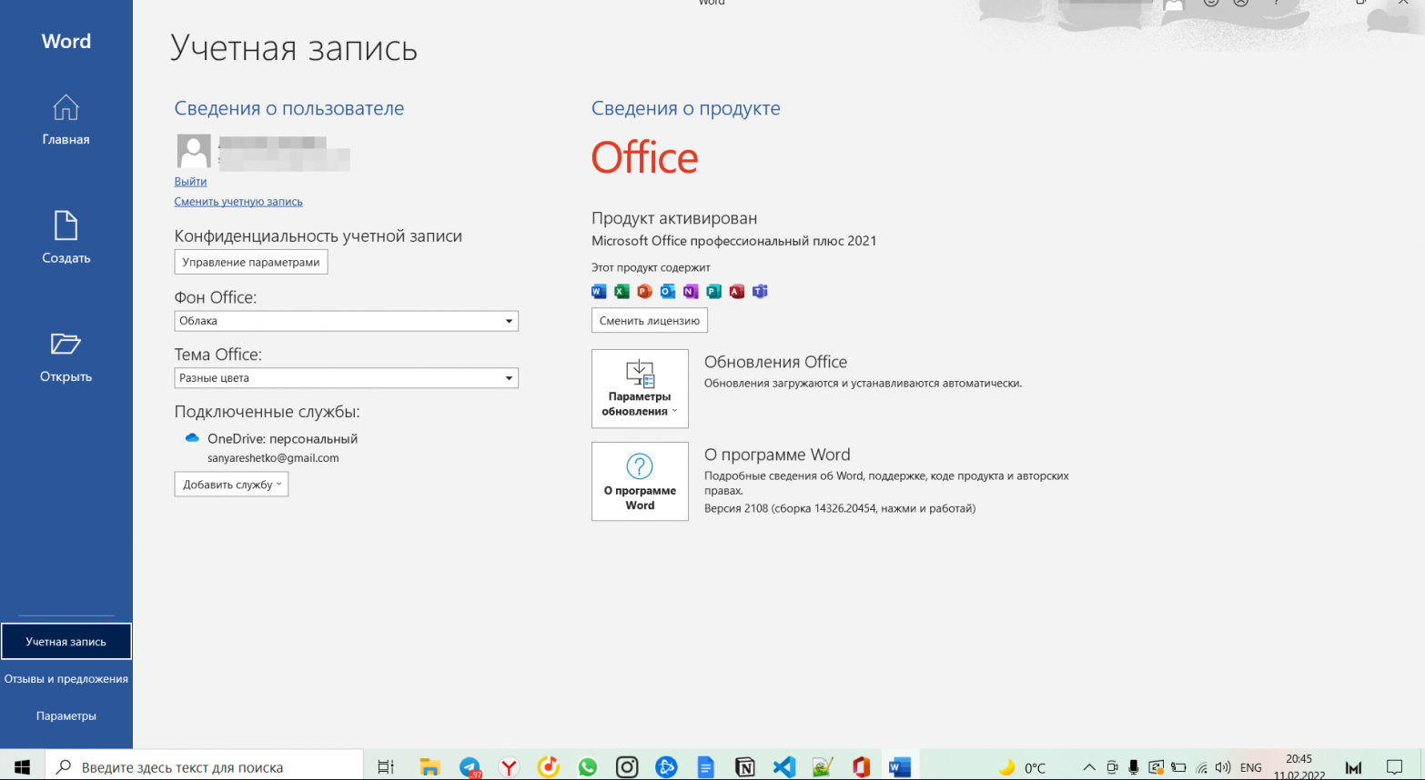The width and height of the screenshot is (1425, 780).
Task: Click the Word product icon
Action: [x=599, y=292]
